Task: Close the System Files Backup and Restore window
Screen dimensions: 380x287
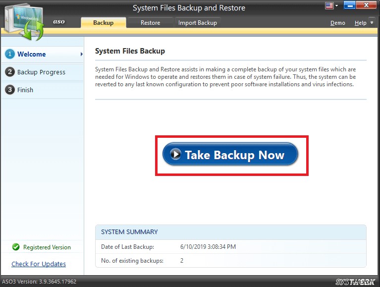Action: coord(367,5)
